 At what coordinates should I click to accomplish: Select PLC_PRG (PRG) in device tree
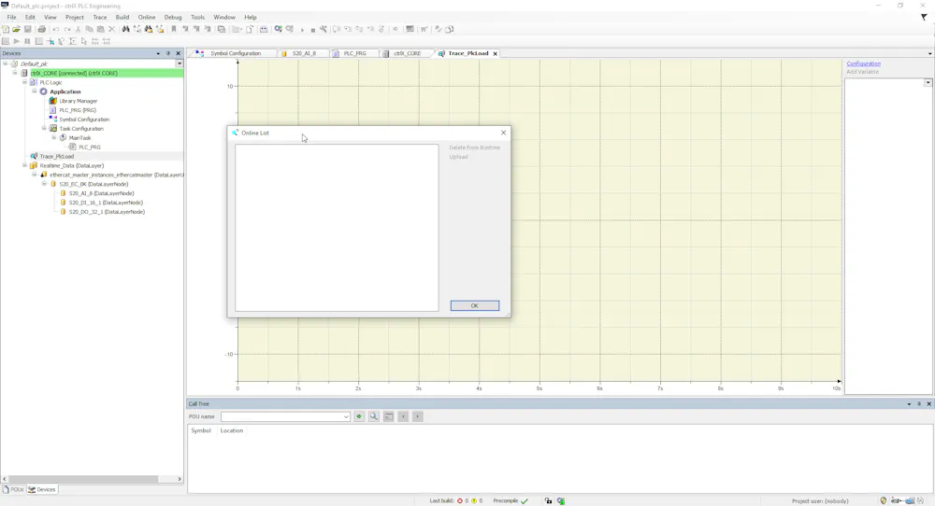pyautogui.click(x=78, y=110)
